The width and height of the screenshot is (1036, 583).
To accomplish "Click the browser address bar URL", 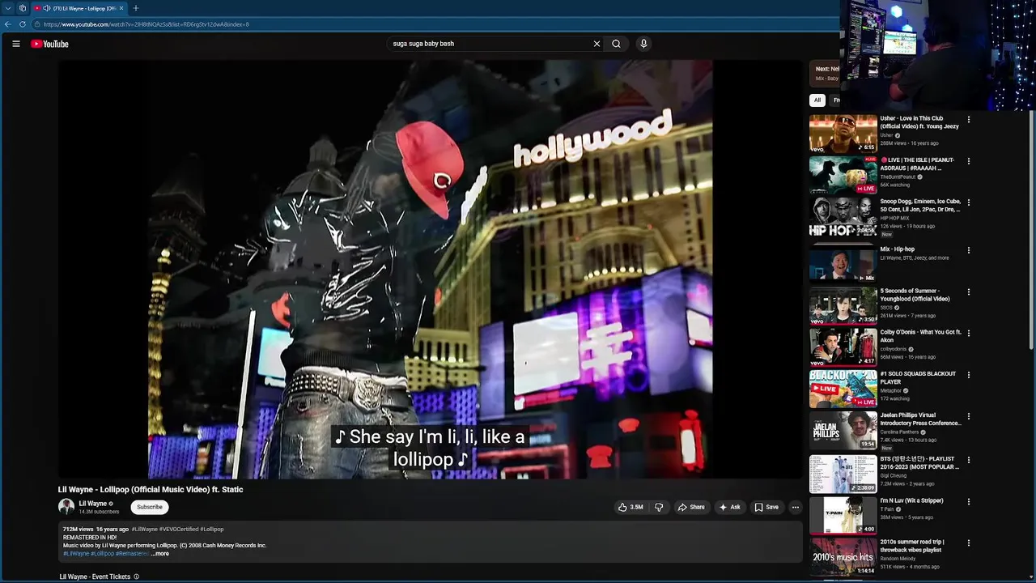I will [146, 24].
